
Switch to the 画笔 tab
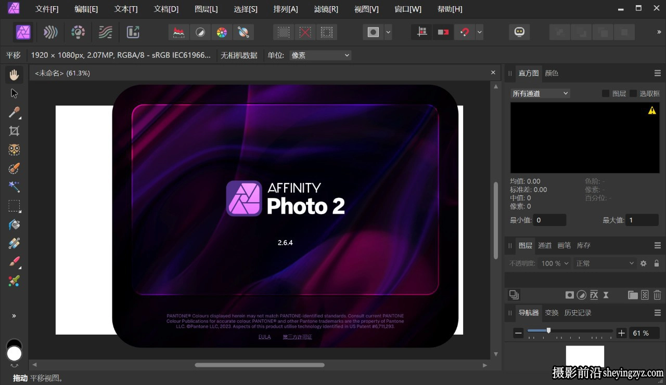click(x=564, y=245)
